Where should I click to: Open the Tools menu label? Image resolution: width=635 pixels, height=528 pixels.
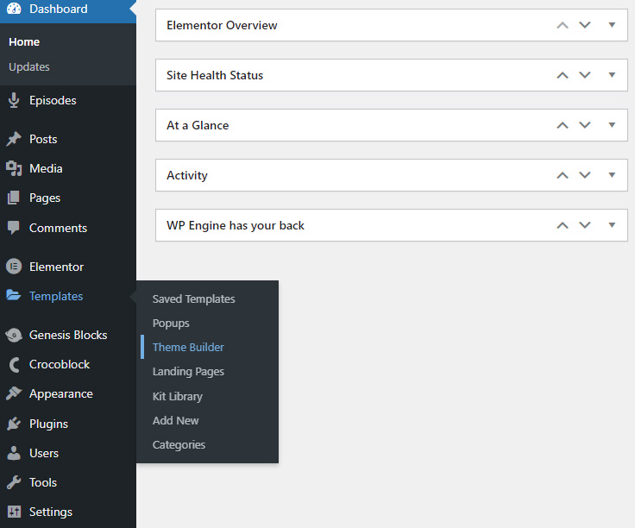(x=43, y=482)
